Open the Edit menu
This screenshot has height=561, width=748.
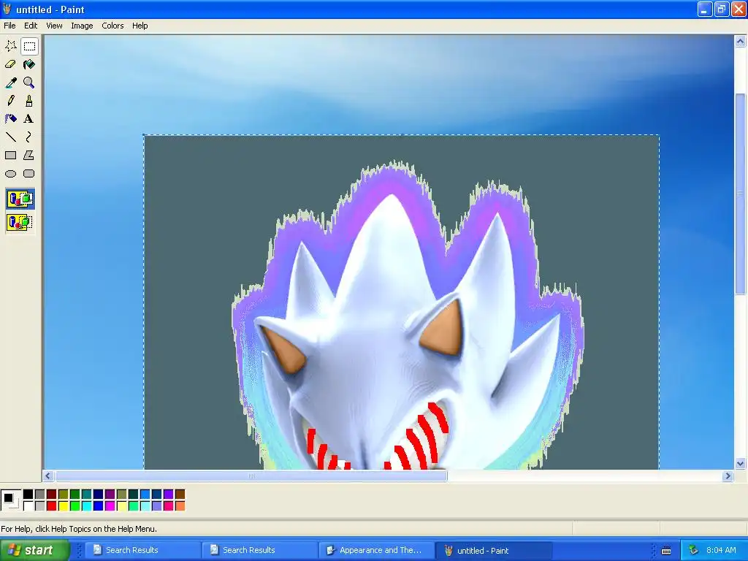pos(31,26)
